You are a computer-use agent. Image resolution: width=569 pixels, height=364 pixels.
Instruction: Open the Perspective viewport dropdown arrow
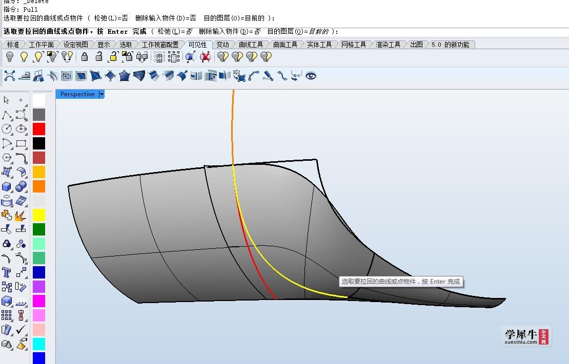pos(101,94)
